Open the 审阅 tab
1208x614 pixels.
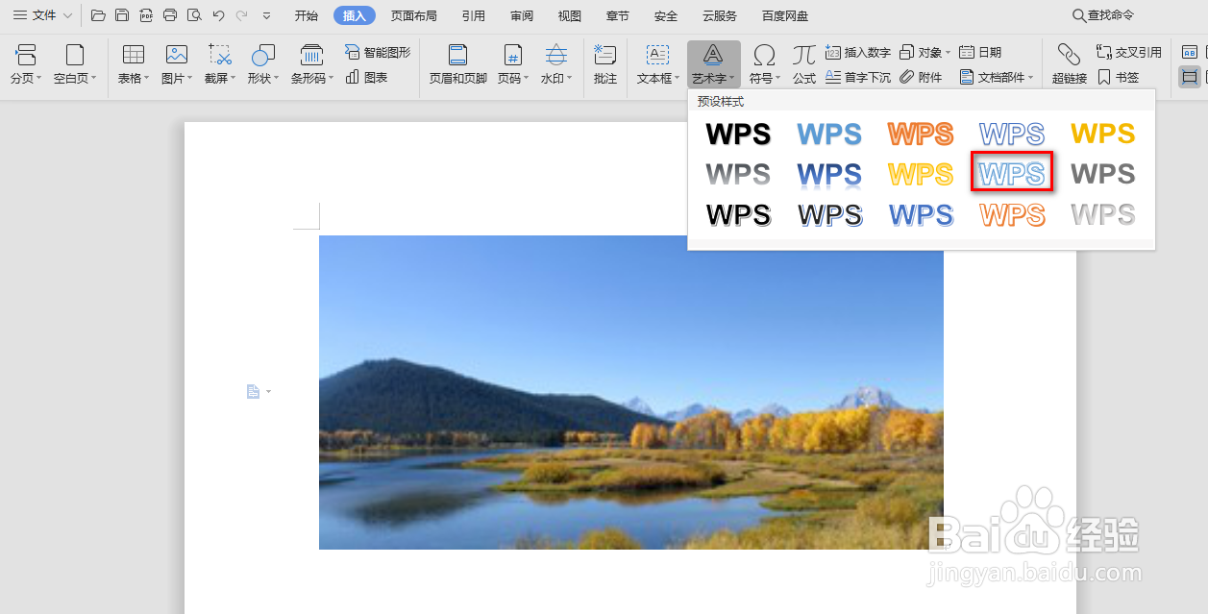(522, 15)
